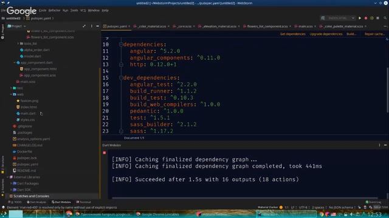Screen dimensions: 389x218
Task: Click the Upgrade dependencies link
Action: pos(326,34)
